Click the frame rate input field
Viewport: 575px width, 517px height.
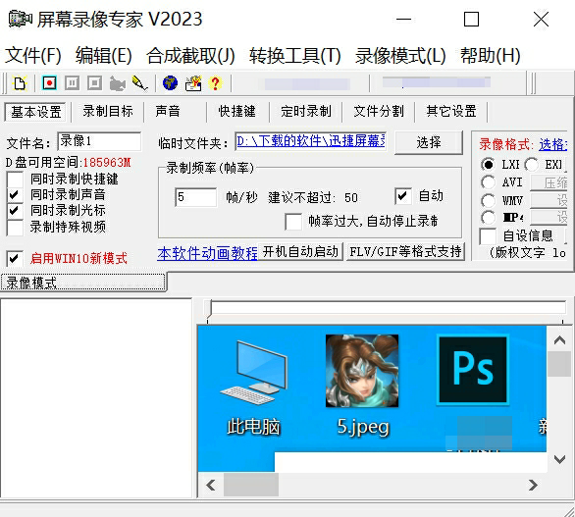pos(196,197)
